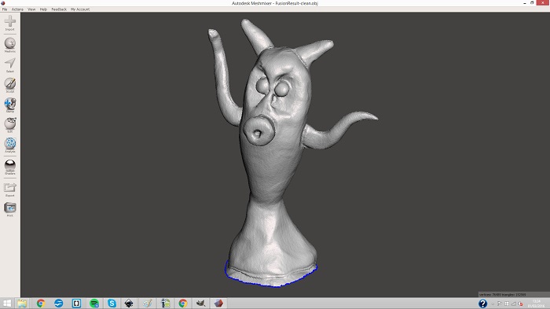Restore down the Meshmixer window
550x309 pixels.
532,3
